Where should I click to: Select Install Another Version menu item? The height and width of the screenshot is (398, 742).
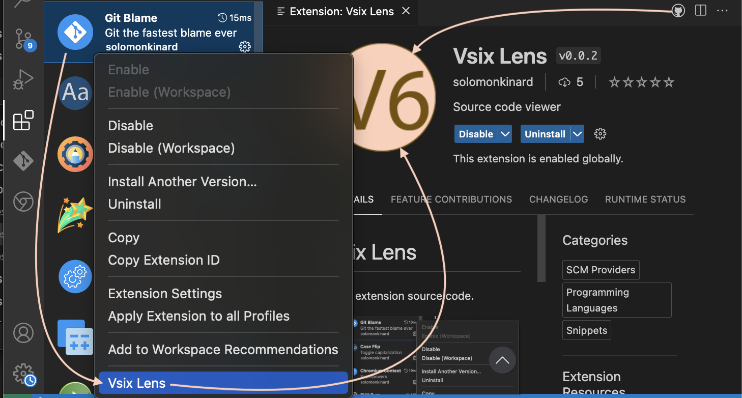click(182, 182)
